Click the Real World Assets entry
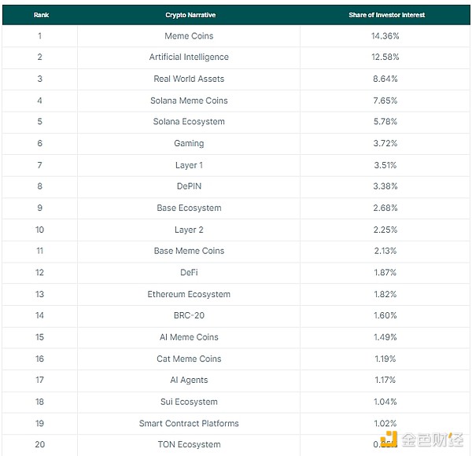Image resolution: width=472 pixels, height=456 pixels. point(189,79)
